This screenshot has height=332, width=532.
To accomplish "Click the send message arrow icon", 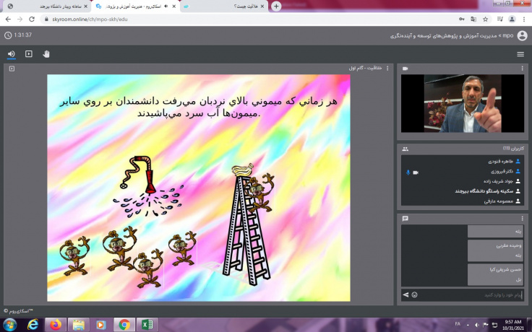I will [x=406, y=294].
